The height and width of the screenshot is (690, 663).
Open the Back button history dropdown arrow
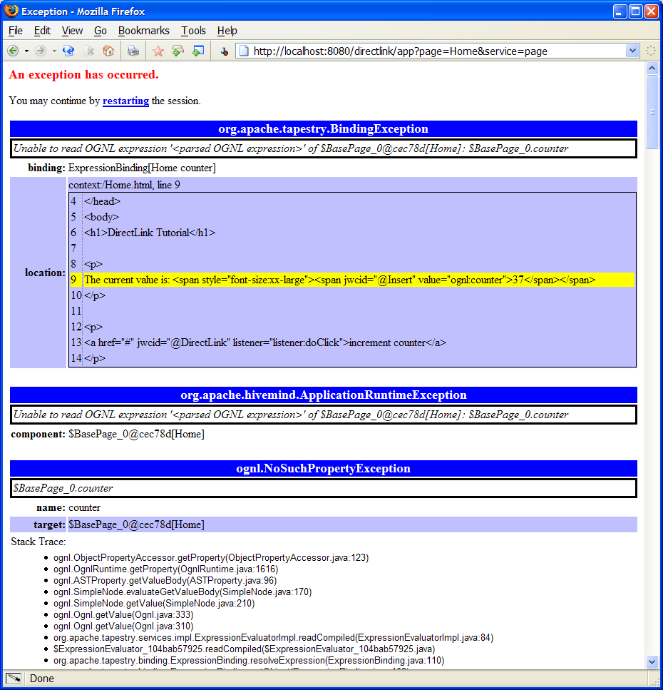[x=26, y=51]
